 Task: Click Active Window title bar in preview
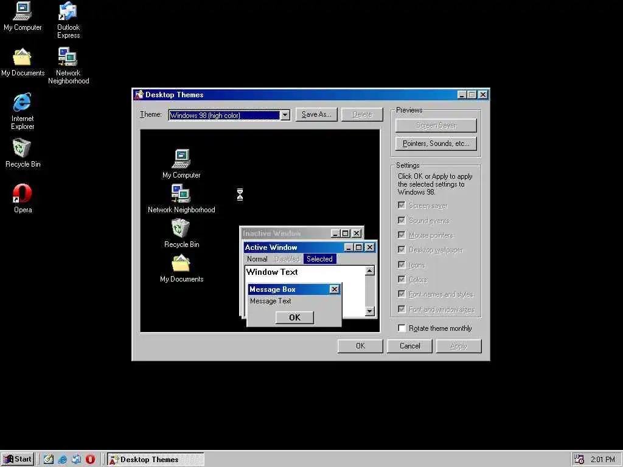click(x=293, y=247)
